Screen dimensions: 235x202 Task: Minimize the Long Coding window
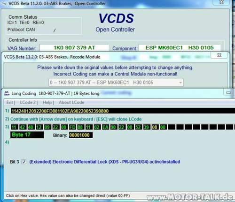pos(229,93)
